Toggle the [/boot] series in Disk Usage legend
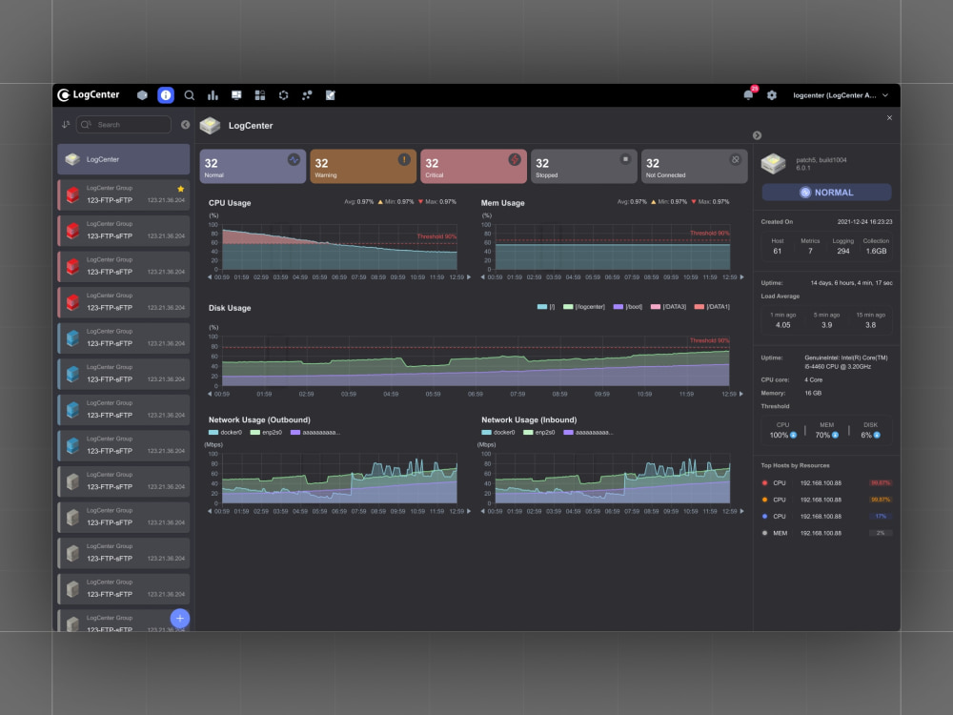 click(x=628, y=306)
